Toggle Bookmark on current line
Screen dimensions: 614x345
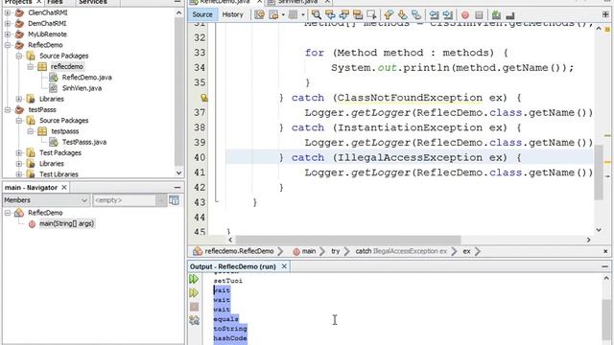point(416,15)
